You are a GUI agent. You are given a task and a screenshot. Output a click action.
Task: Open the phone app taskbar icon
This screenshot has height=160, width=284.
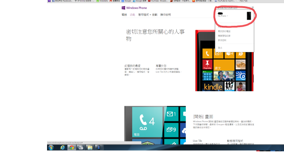tap(99, 148)
